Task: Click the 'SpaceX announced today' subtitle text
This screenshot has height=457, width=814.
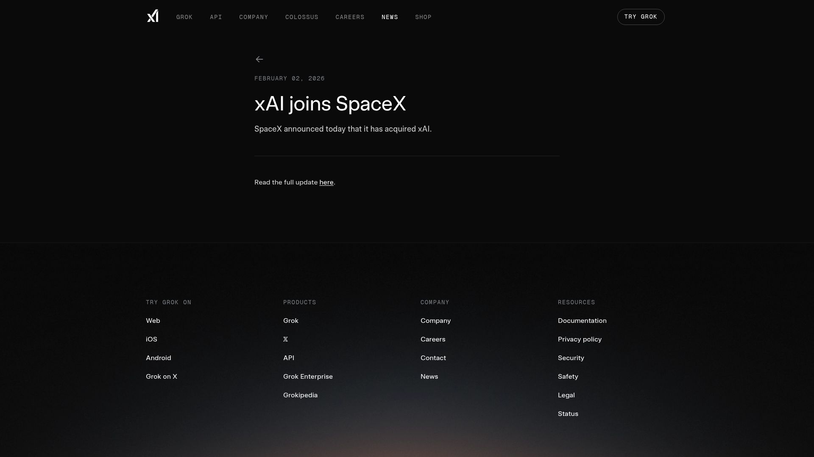Action: (343, 129)
